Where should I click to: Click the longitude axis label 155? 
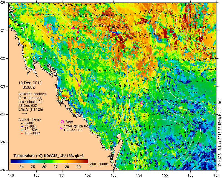165,175
